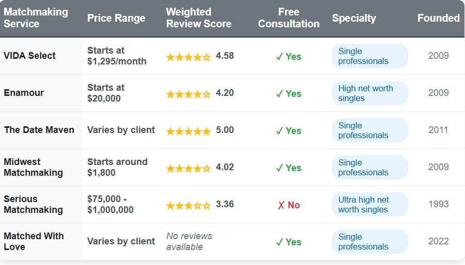The width and height of the screenshot is (465, 265).
Task: Click Enamour's High net worth singles tag
Action: click(x=369, y=93)
